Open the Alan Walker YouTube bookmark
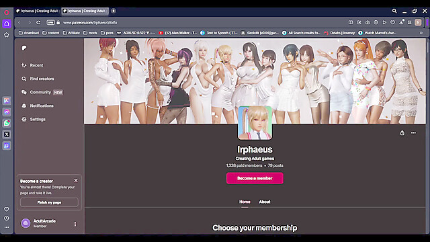Viewport: 430px width, 242px height. click(x=177, y=33)
